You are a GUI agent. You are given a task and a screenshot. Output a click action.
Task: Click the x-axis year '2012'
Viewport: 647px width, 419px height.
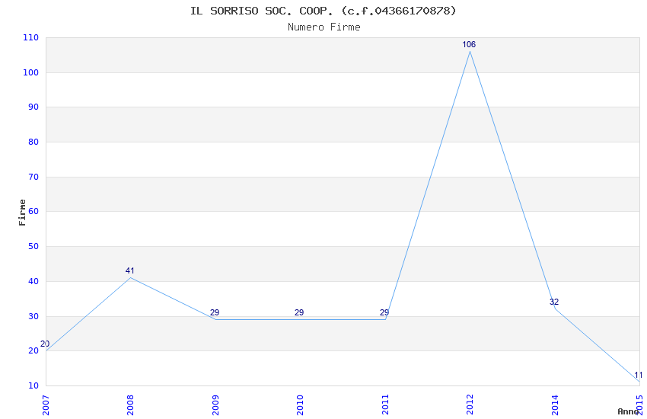click(x=470, y=405)
